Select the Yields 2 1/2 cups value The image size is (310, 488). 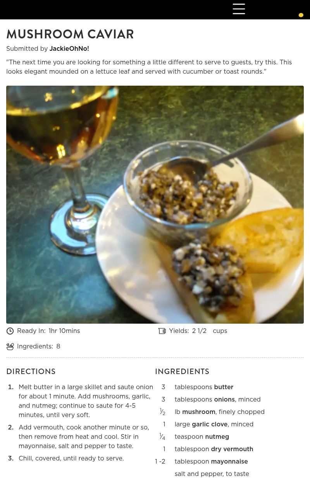(x=210, y=331)
